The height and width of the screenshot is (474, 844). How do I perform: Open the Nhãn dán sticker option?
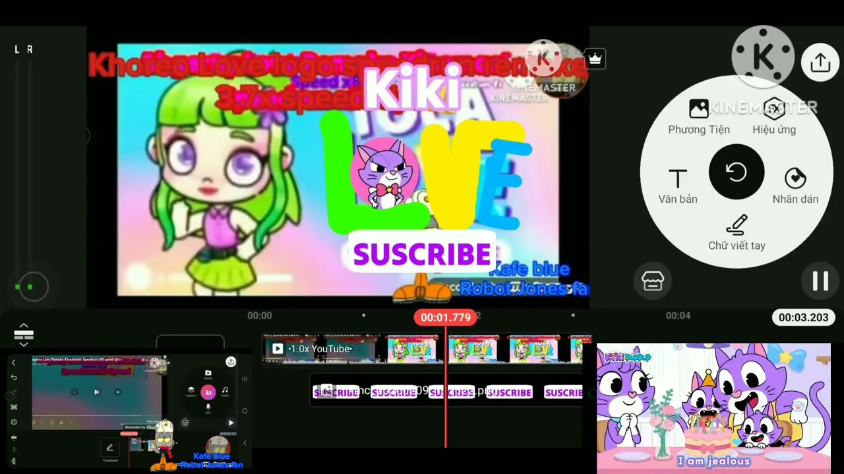pos(795,186)
